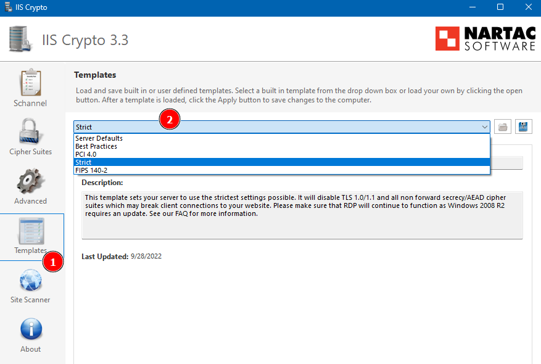Collapse the template dropdown using its arrow
This screenshot has height=364, width=541.
click(x=484, y=127)
